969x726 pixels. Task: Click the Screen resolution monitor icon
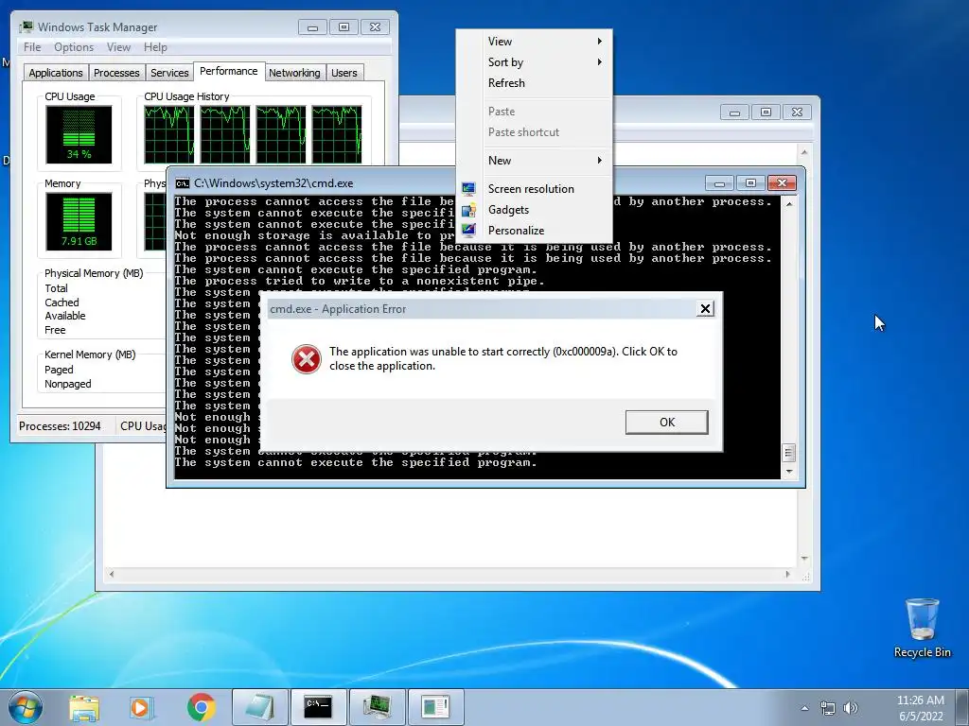468,189
